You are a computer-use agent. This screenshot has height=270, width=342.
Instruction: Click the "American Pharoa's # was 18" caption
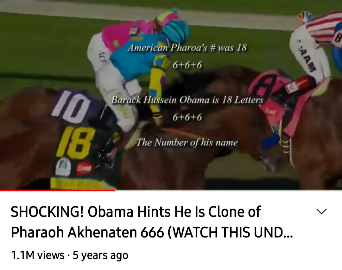187,48
